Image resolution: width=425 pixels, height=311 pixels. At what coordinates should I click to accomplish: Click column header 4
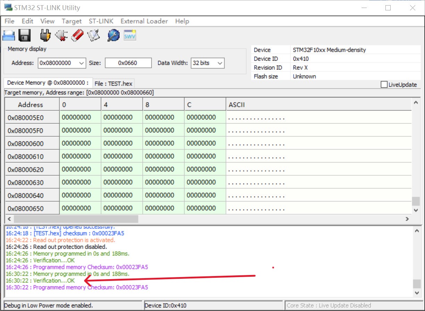pyautogui.click(x=122, y=105)
